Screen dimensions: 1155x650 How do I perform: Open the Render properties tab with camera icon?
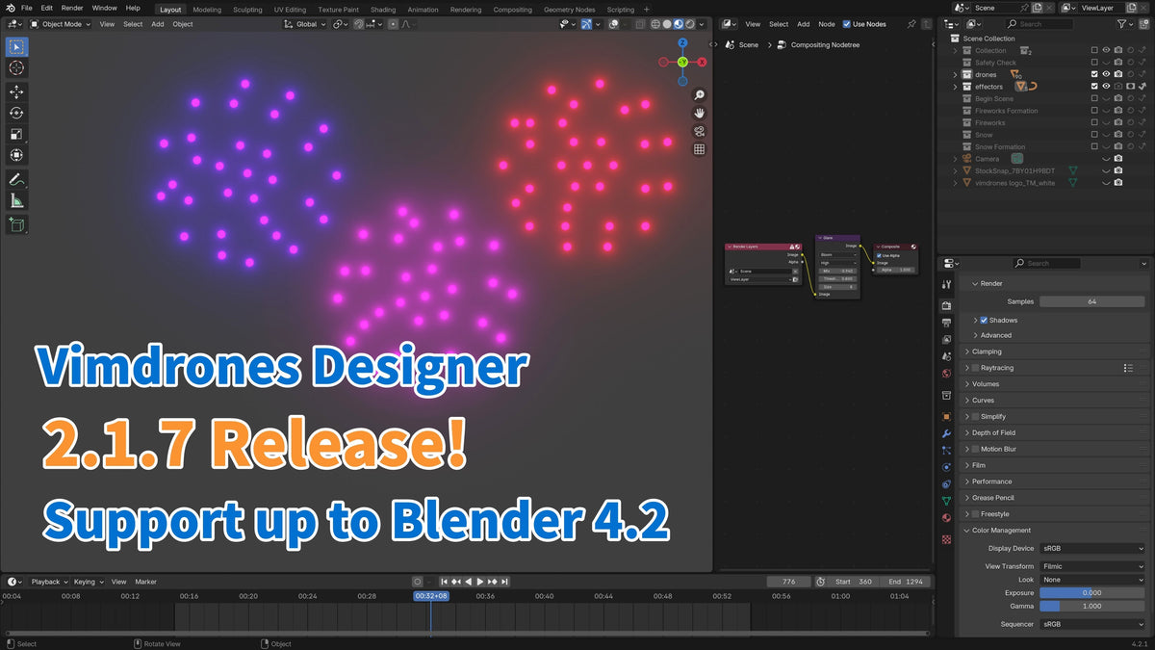coord(946,304)
